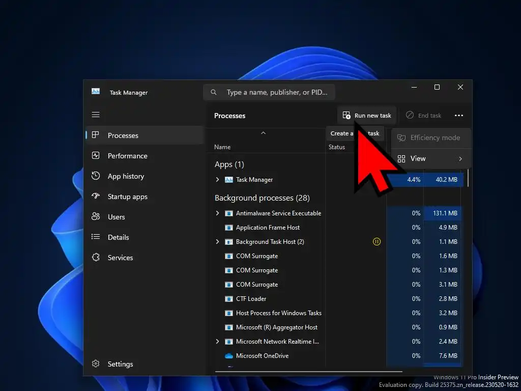Viewport: 521px width, 391px height.
Task: Open the Details page
Action: point(145,237)
